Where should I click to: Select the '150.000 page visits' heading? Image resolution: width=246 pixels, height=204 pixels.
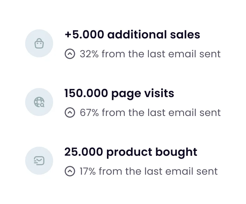point(119,94)
